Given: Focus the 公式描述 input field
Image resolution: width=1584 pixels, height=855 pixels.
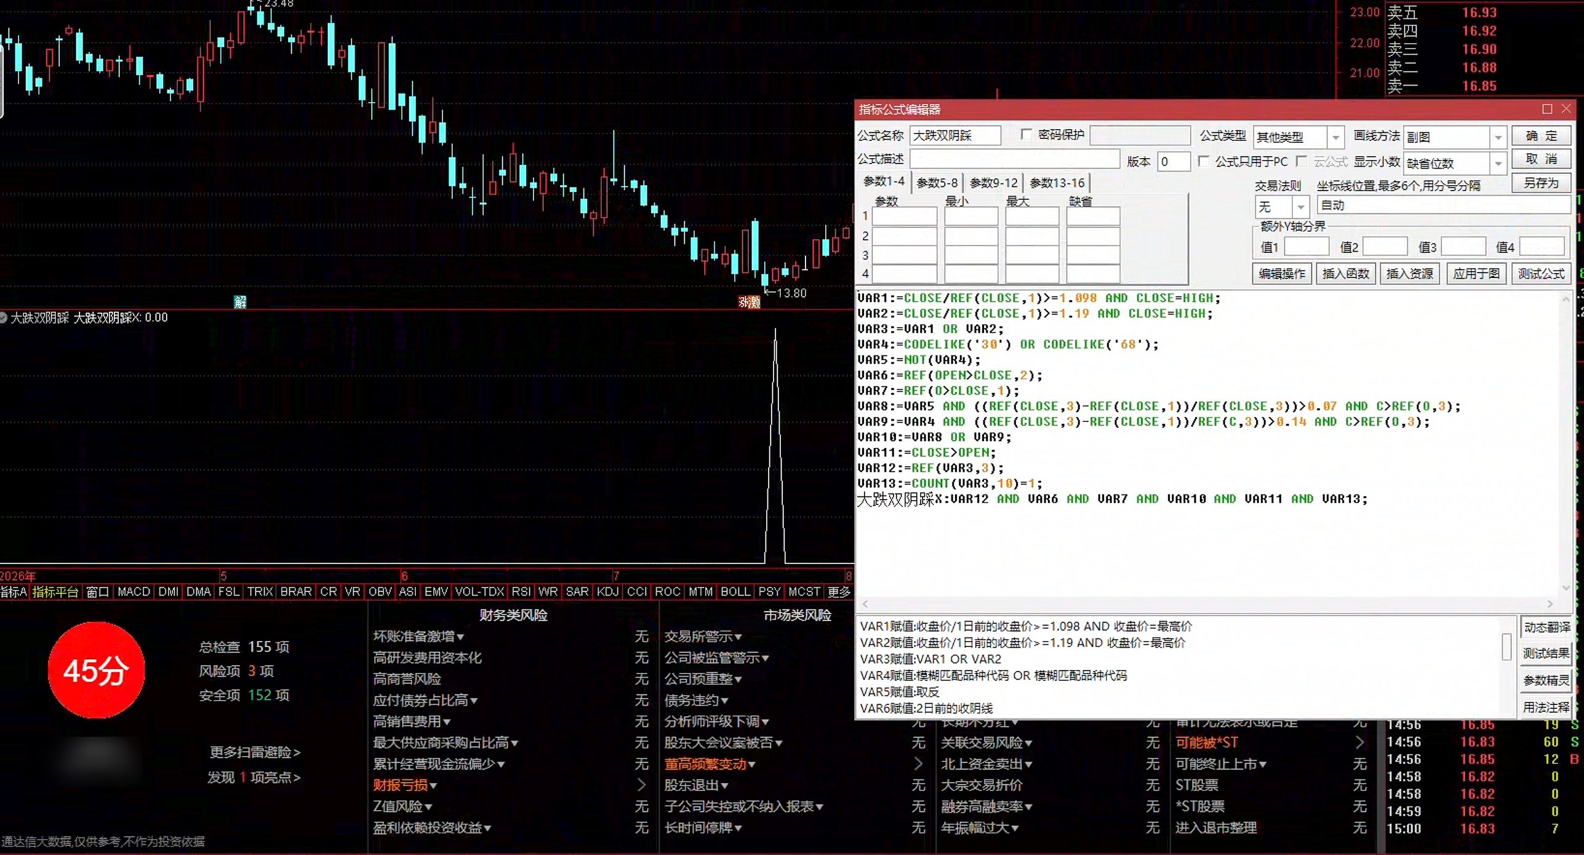Looking at the screenshot, I should [1014, 159].
